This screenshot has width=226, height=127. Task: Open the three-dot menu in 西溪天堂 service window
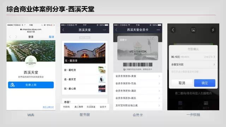(x=105, y=30)
